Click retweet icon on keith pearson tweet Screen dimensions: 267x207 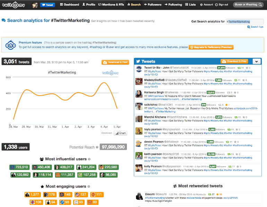[x=229, y=154]
